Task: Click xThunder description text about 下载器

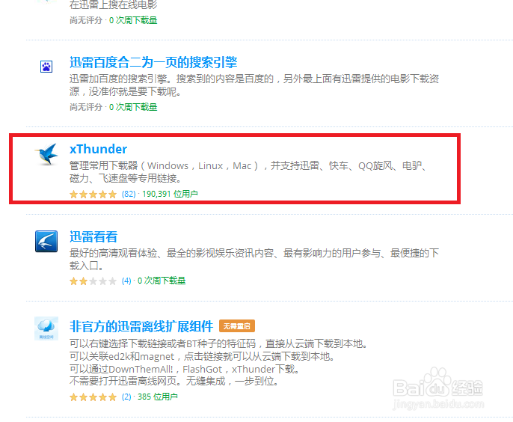Action: [x=248, y=172]
